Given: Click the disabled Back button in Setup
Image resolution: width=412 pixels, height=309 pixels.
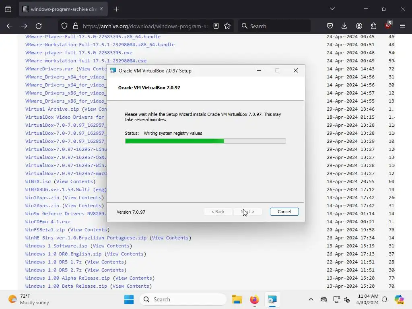Looking at the screenshot, I should (218, 212).
